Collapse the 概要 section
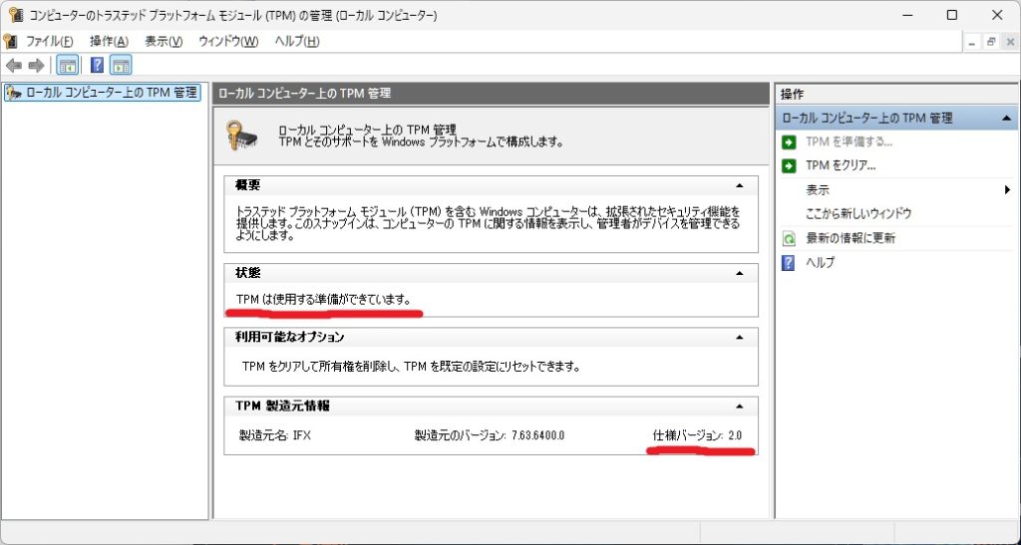The height and width of the screenshot is (545, 1021). tap(739, 185)
